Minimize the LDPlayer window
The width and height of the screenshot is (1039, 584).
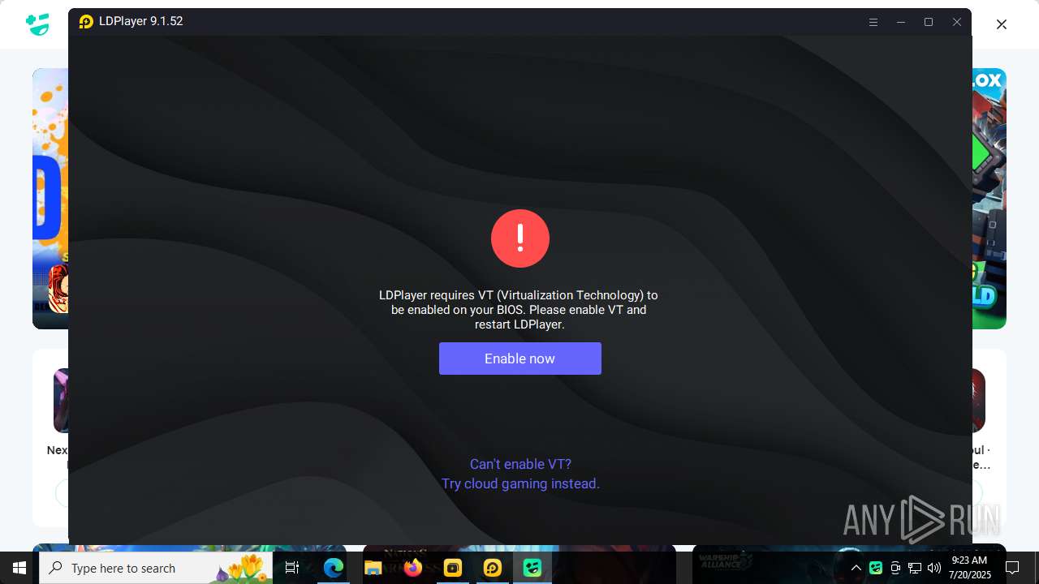[x=901, y=22]
